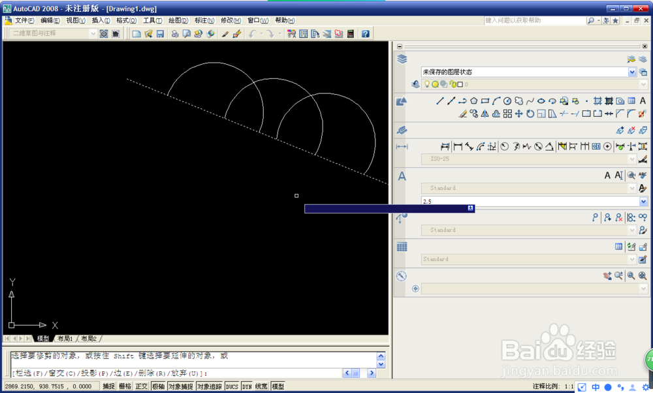The width and height of the screenshot is (653, 393).
Task: Open the undo history dropdown arrow
Action: 262,34
